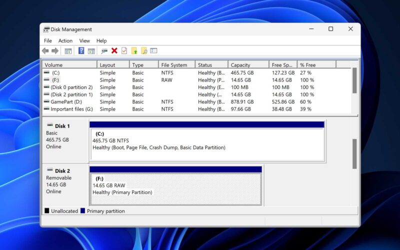
Task: Sort by the Status column header
Action: pyautogui.click(x=211, y=65)
